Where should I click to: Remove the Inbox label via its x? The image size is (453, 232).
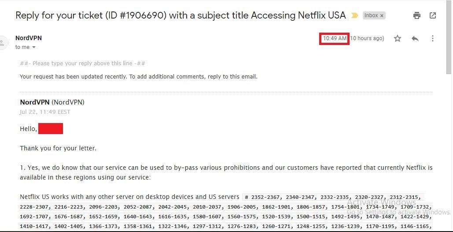(382, 15)
